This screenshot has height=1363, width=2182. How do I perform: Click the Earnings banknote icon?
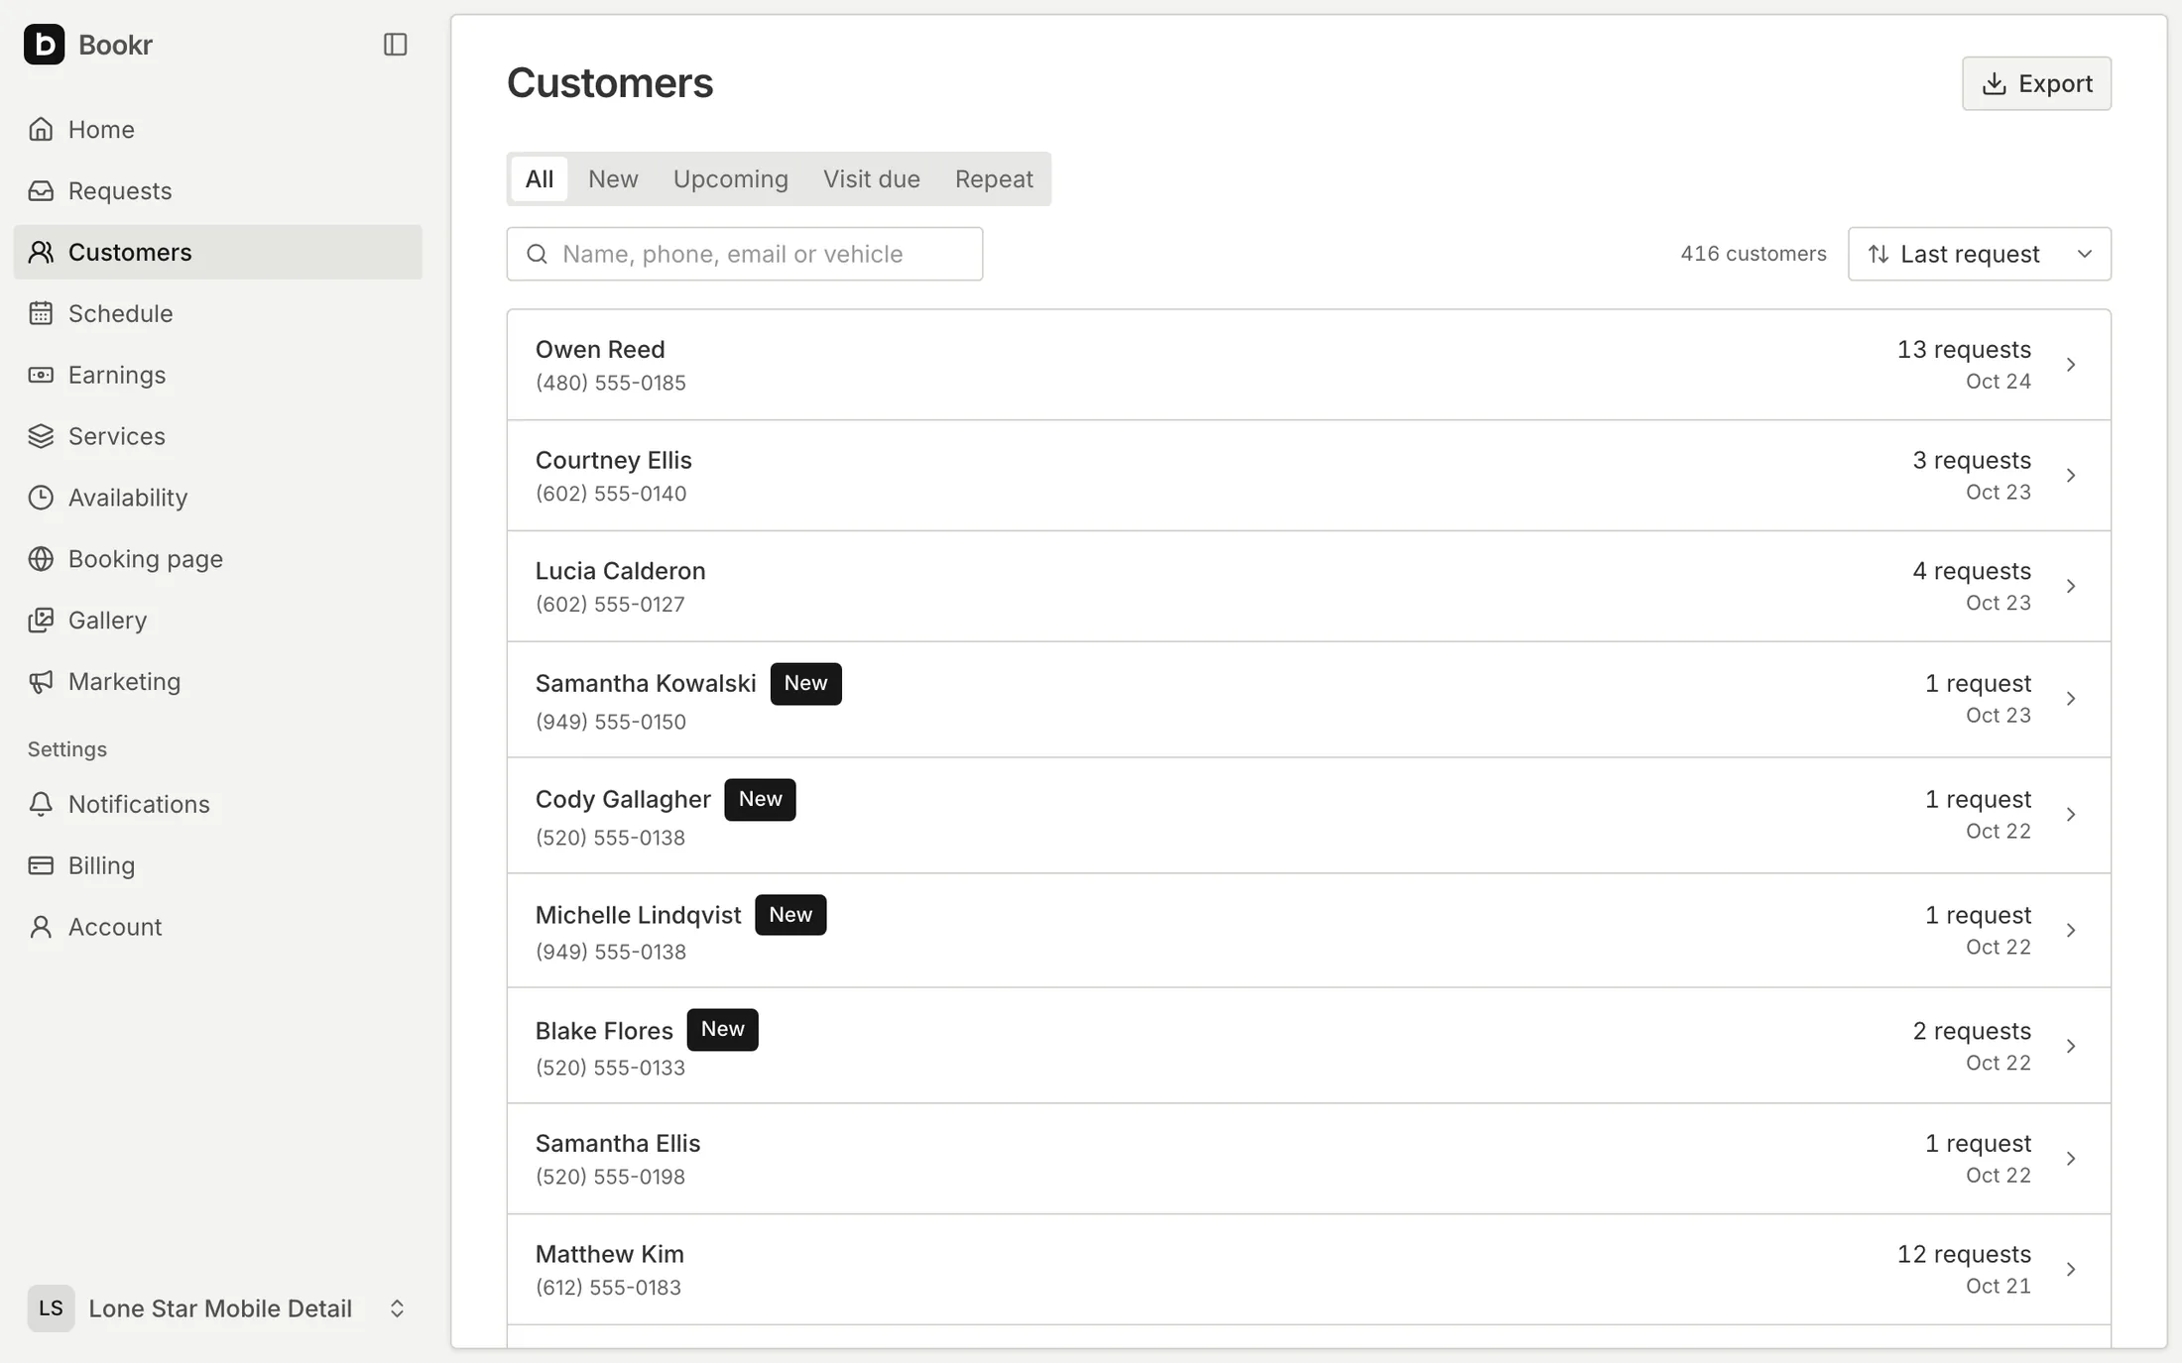click(41, 375)
